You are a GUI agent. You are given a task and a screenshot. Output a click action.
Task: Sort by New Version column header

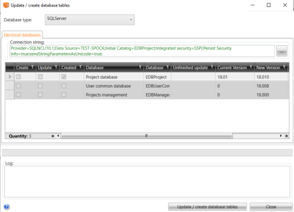(268, 68)
